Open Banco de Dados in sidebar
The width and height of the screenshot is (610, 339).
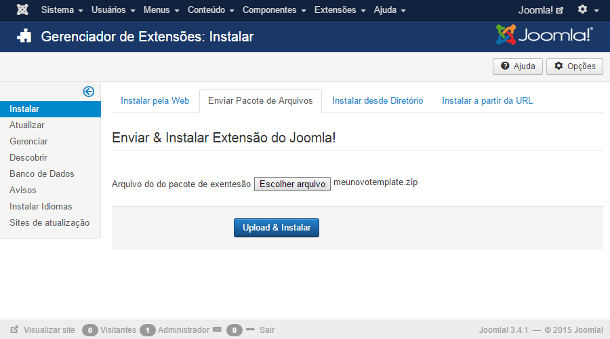(42, 174)
